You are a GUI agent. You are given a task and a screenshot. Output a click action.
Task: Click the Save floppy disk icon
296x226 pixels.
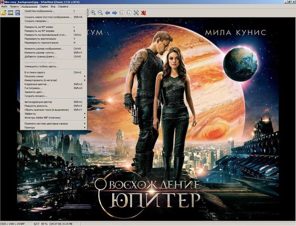coord(17,13)
